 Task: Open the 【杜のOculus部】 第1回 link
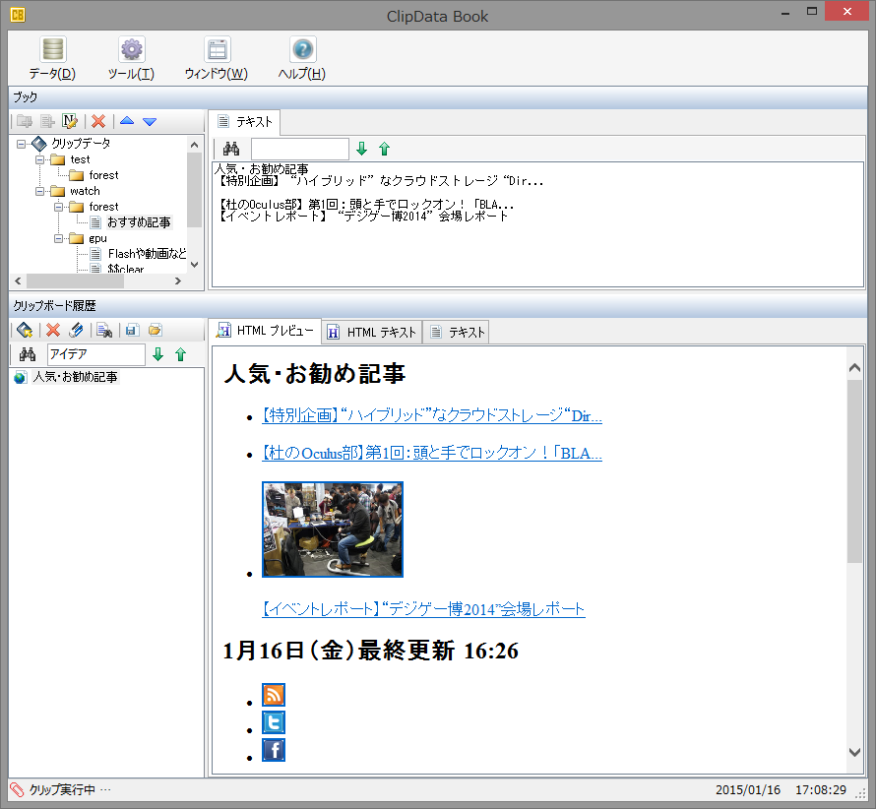pos(432,453)
